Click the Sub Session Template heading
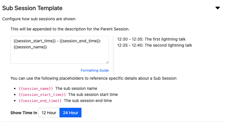226x122 pixels. [x=32, y=8]
